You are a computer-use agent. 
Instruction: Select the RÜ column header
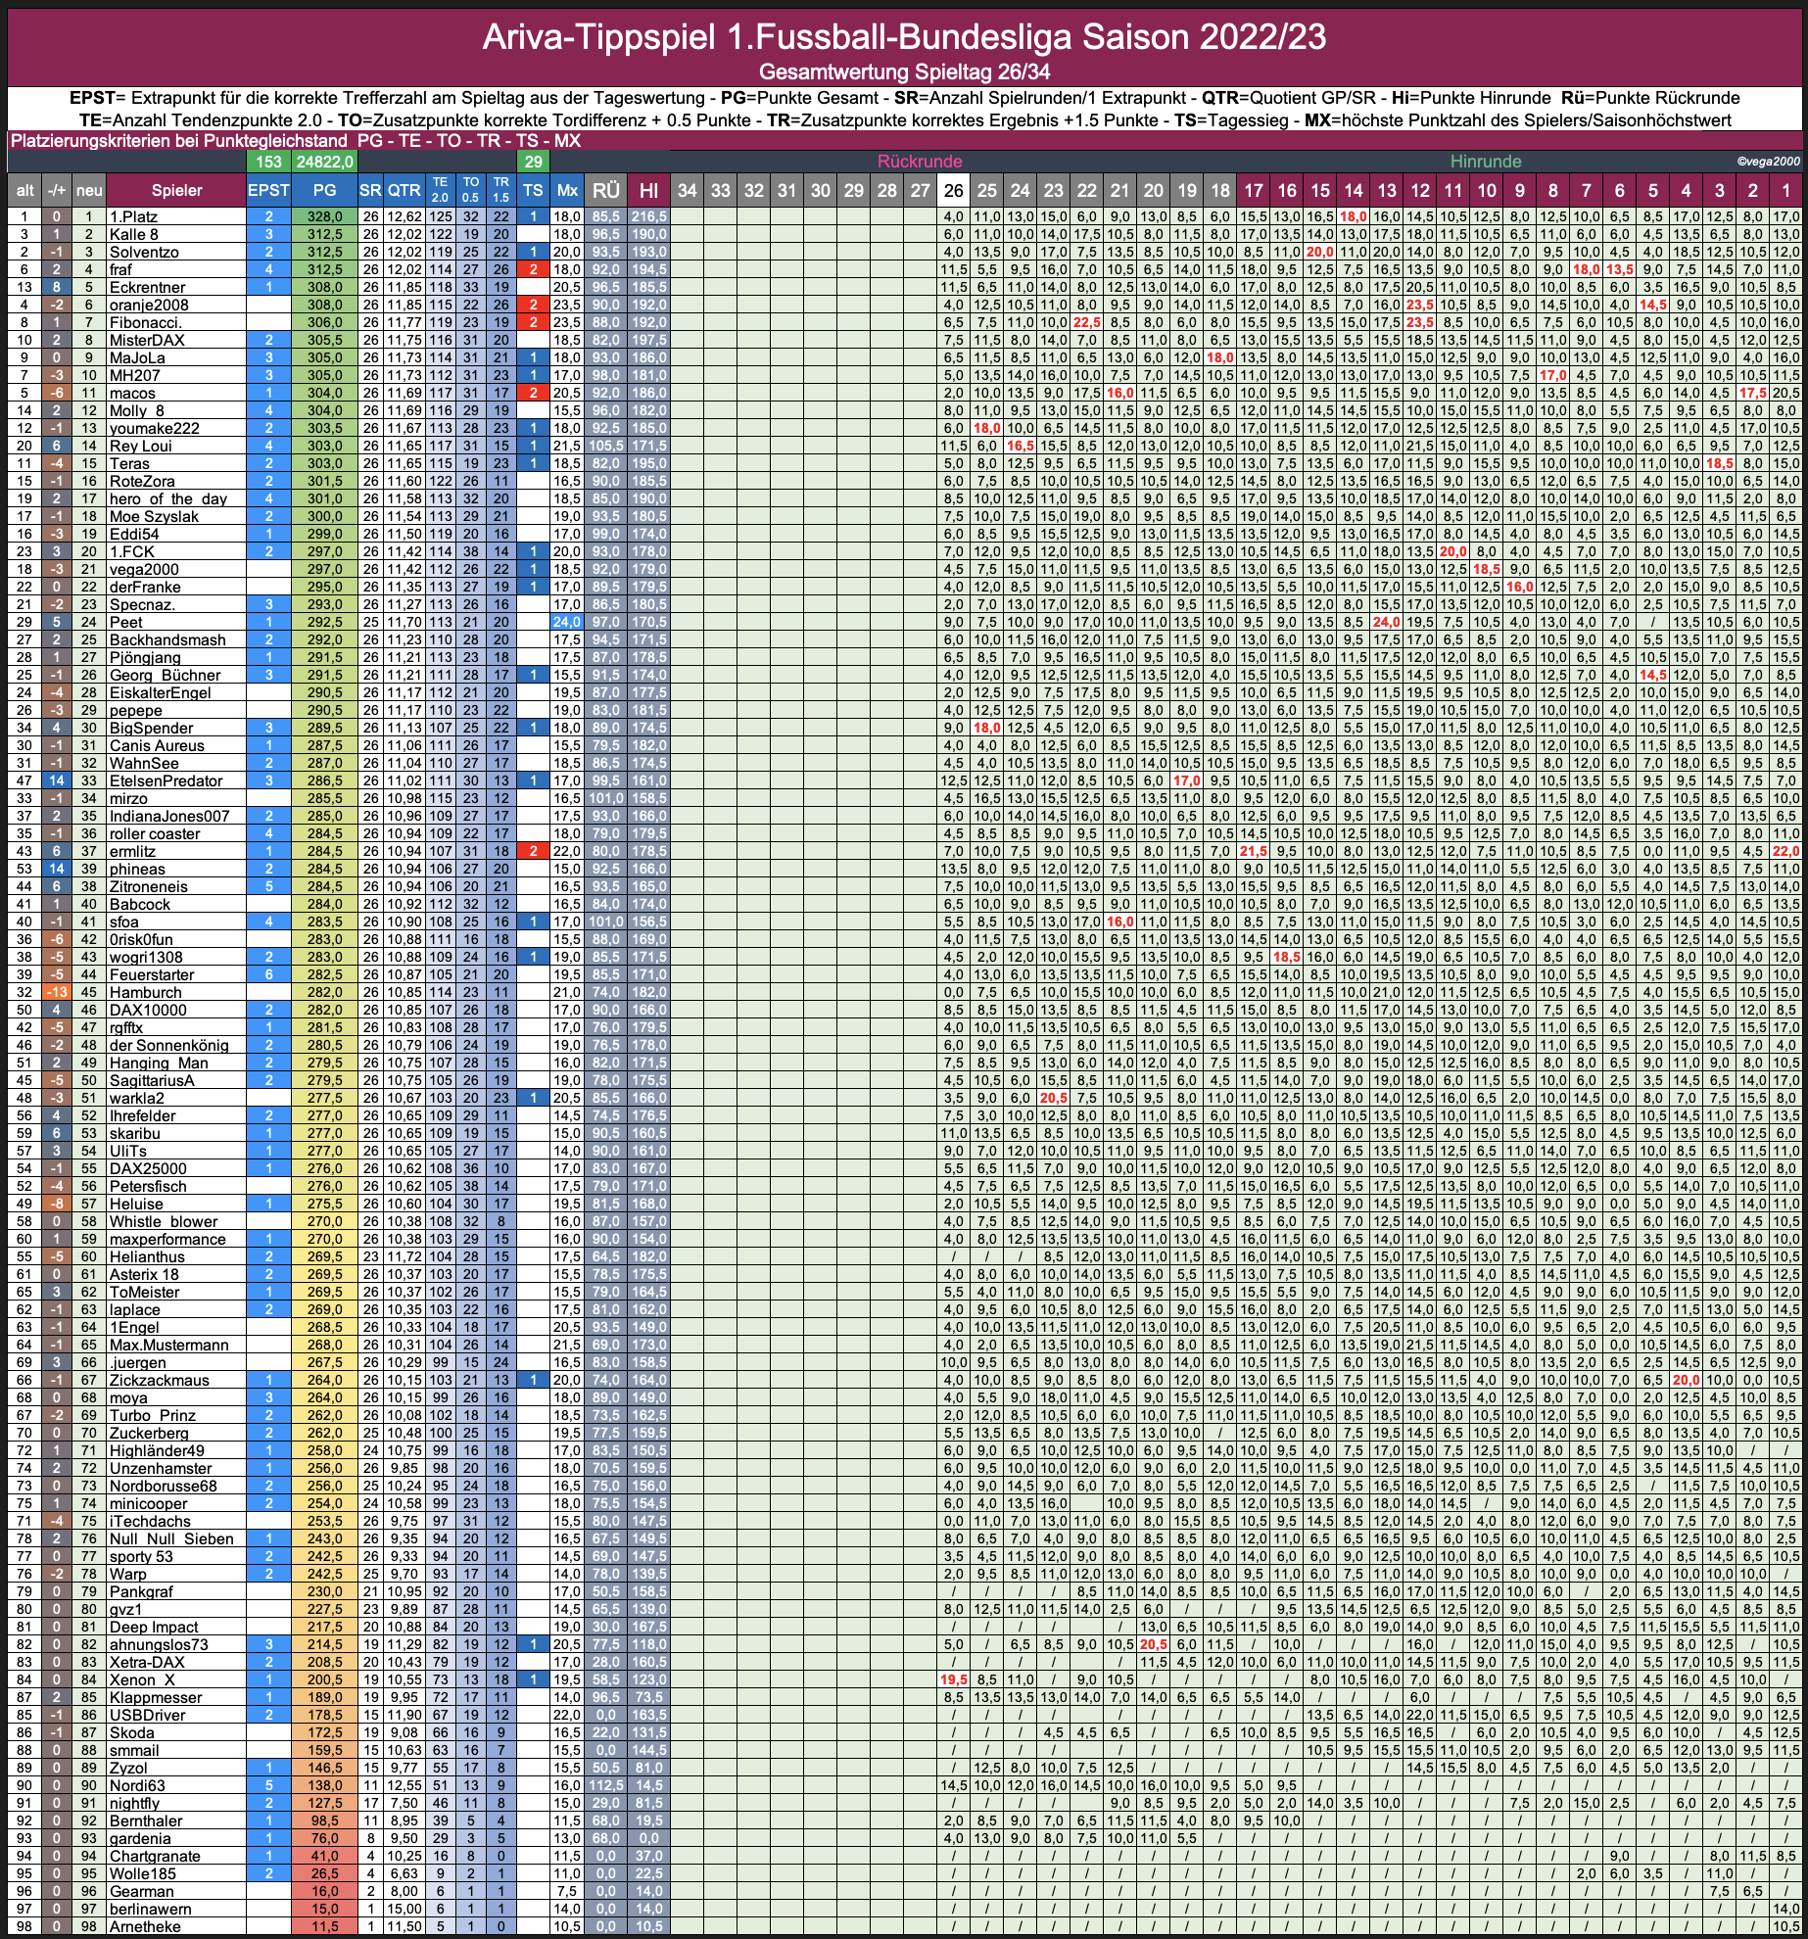pyautogui.click(x=606, y=190)
